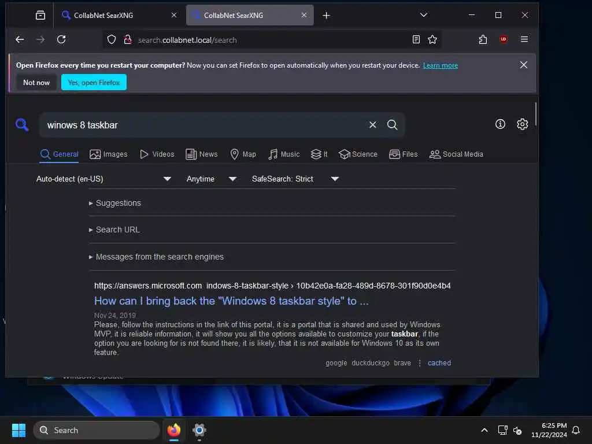Follow the Learn more link
This screenshot has height=444, width=592.
pos(440,65)
